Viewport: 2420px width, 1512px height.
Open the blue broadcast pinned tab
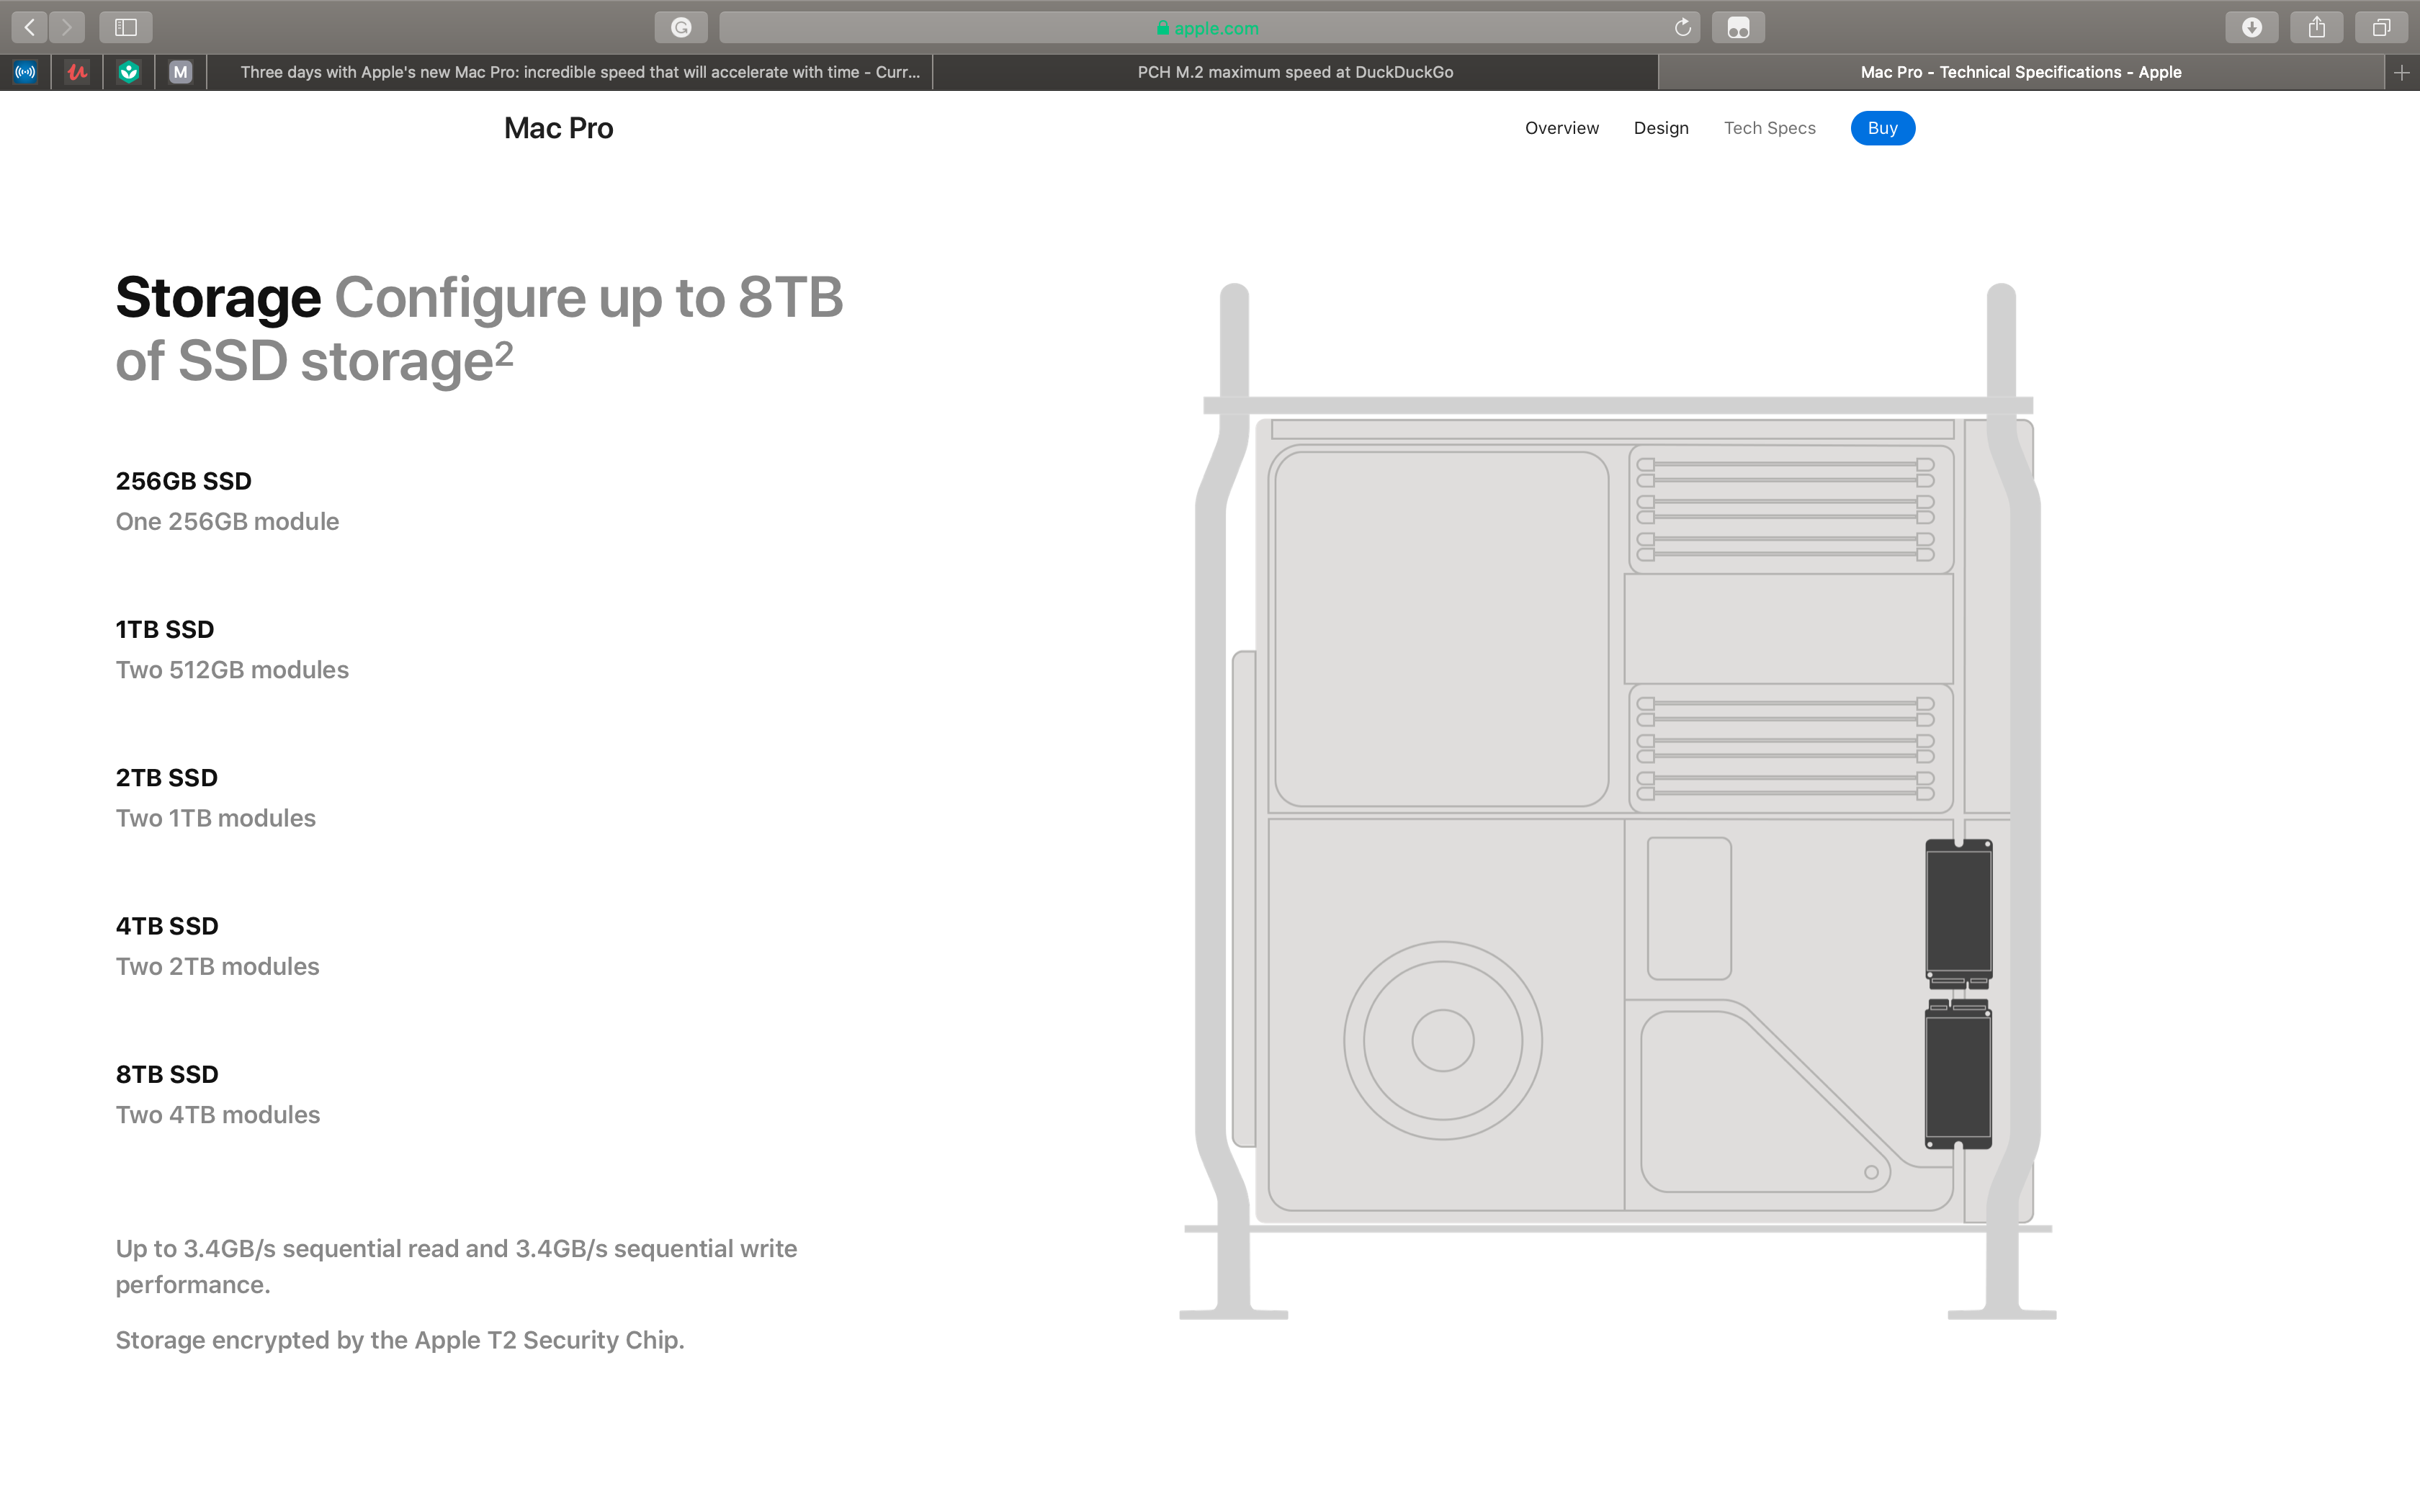point(26,72)
